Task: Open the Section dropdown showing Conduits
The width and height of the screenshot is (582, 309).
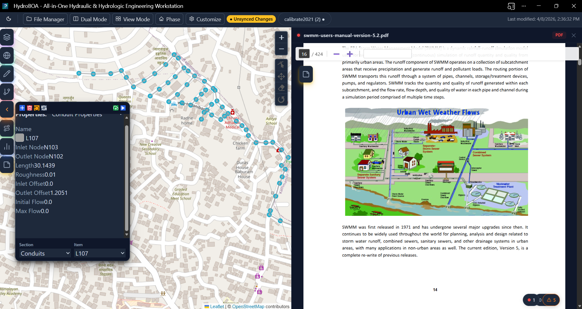Action: (45, 253)
